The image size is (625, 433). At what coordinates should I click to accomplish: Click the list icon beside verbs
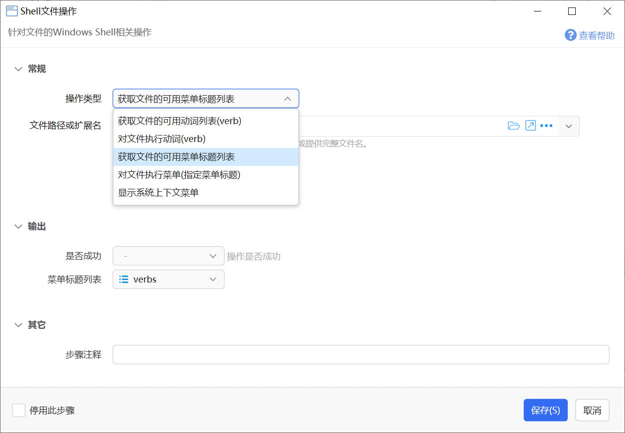[x=124, y=280]
